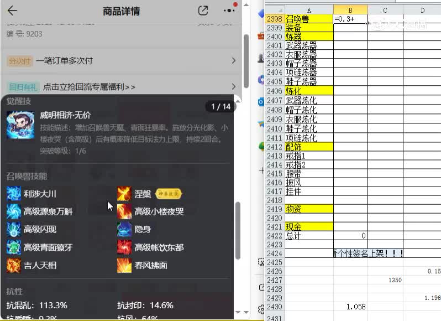Click the detail panel's inner scrollbar thumb
The image size is (441, 321).
click(238, 231)
